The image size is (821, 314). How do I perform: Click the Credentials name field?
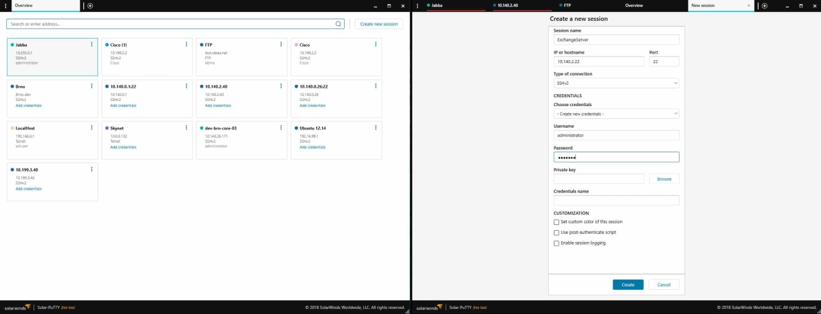pos(616,200)
